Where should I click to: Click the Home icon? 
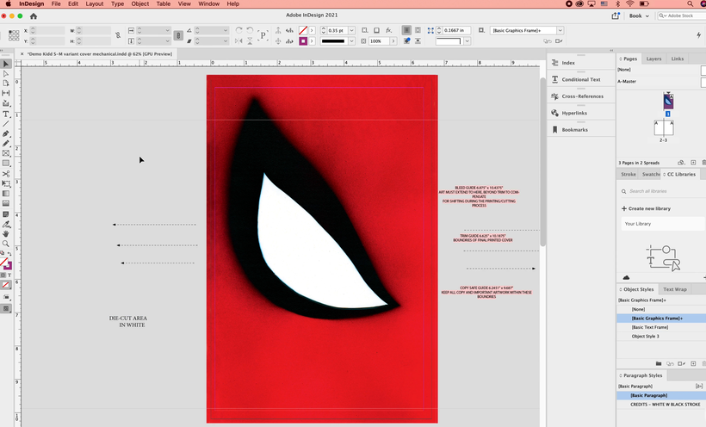pos(34,16)
